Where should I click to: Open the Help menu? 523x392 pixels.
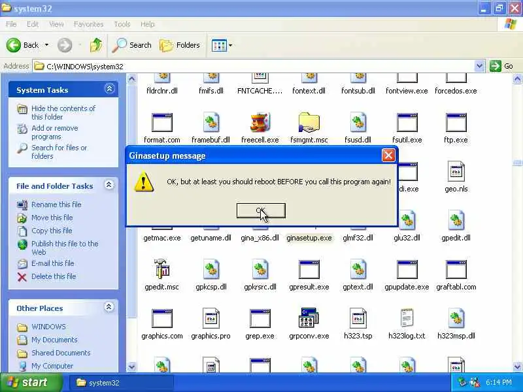pos(147,24)
